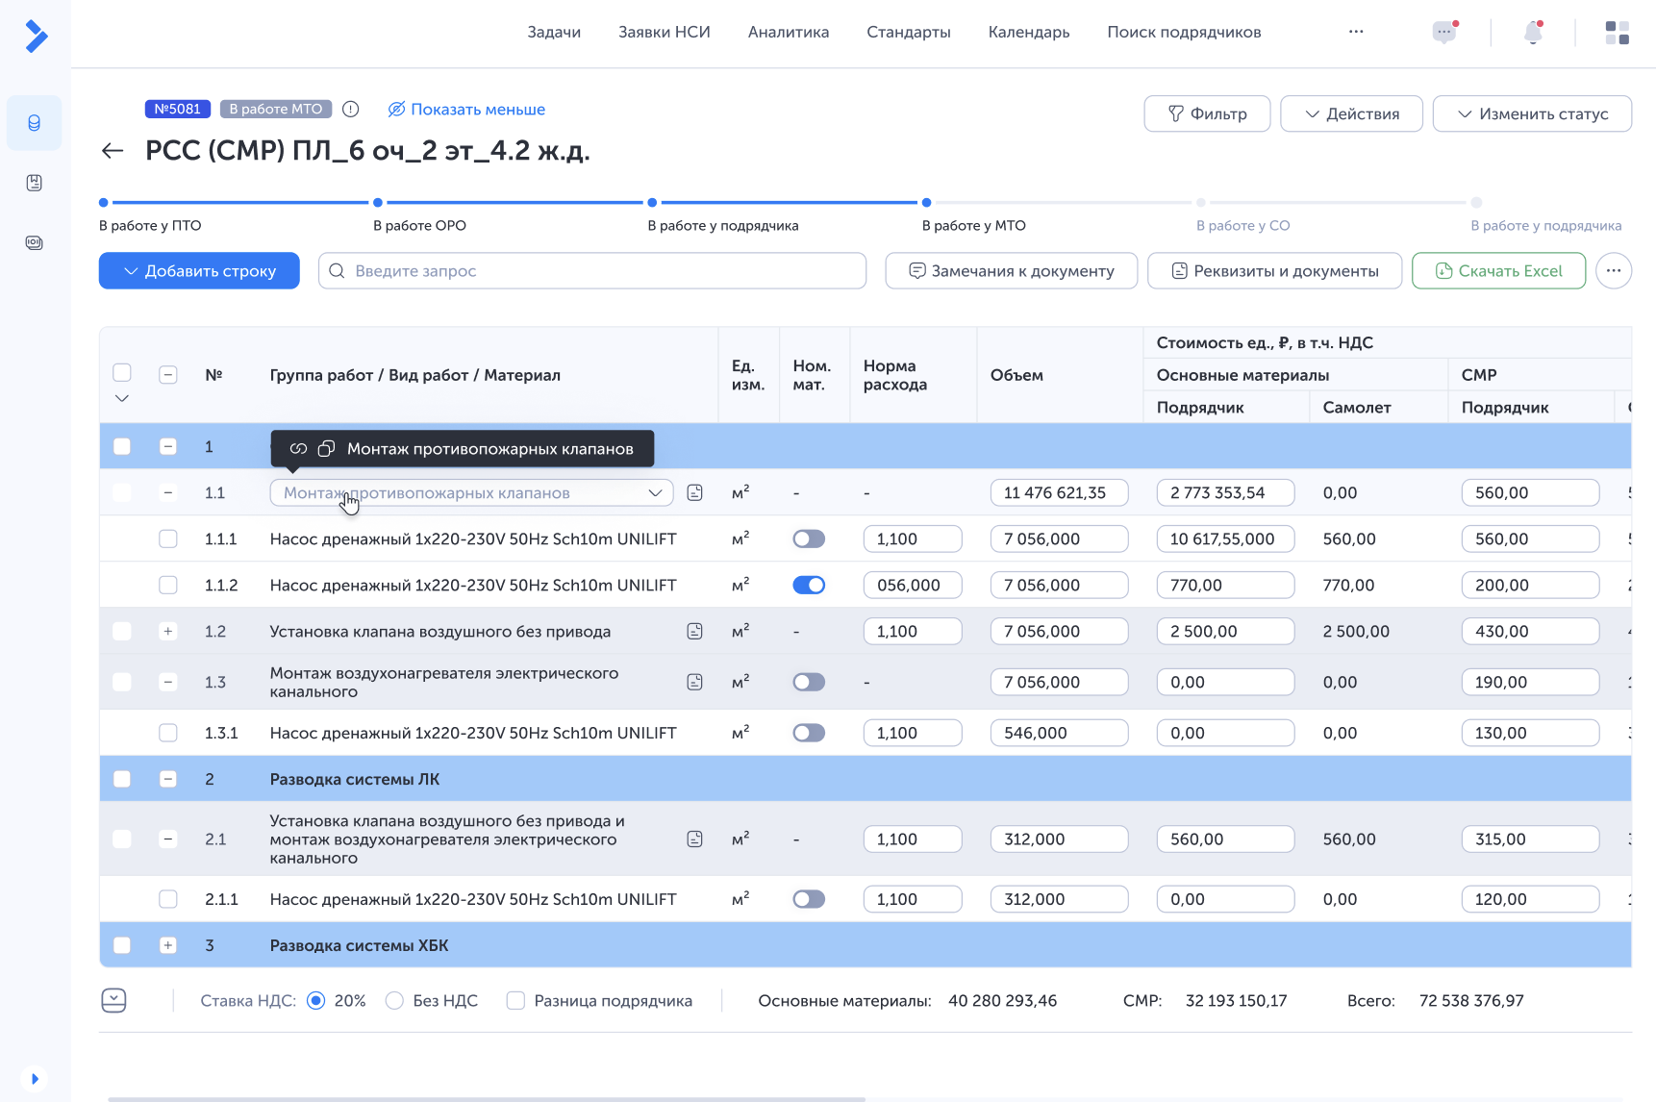Click the three-dots button beside Скачать Excel
Image resolution: width=1656 pixels, height=1102 pixels.
point(1613,271)
